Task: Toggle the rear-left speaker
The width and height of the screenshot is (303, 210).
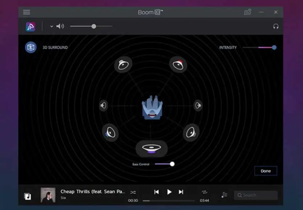Action: 110,133
